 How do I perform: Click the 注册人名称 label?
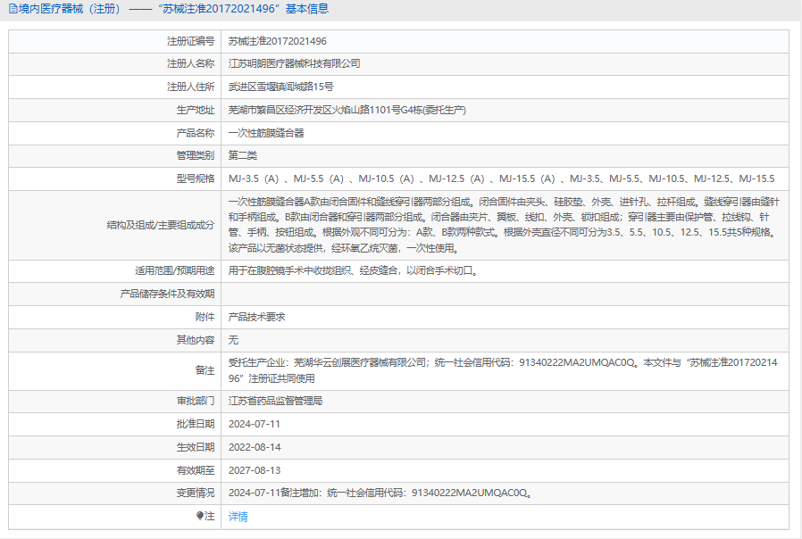tap(191, 64)
